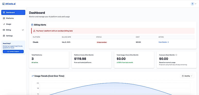Click the Billing card icon
This screenshot has width=199, height=95.
pos(4,30)
